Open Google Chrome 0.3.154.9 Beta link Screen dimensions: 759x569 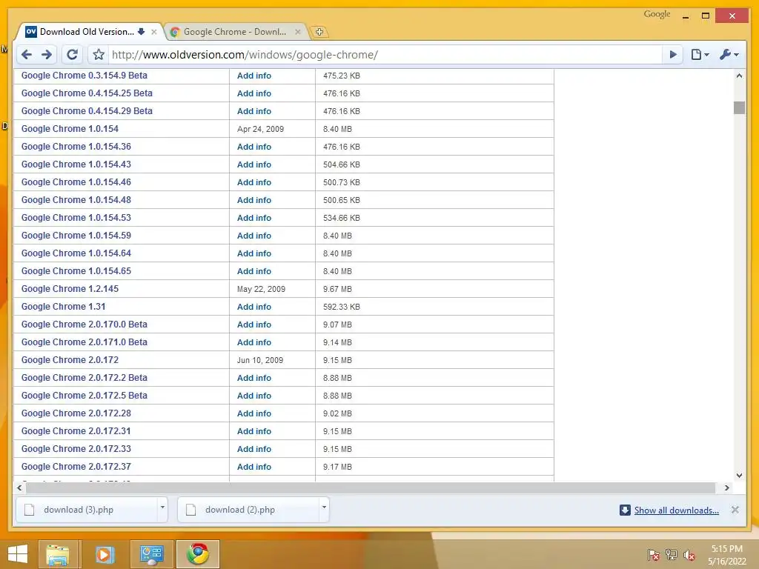click(84, 76)
